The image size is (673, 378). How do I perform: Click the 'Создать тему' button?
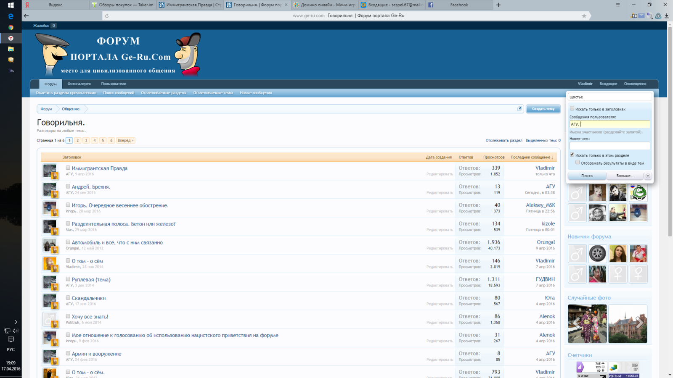click(543, 109)
